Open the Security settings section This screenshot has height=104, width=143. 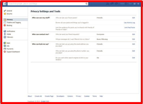9,14
